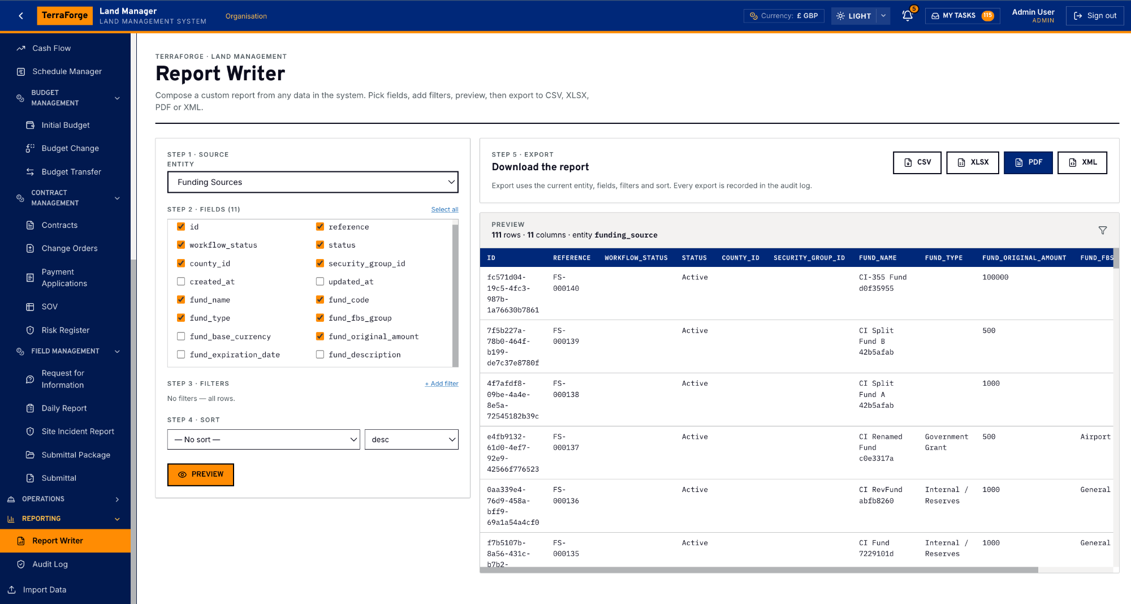This screenshot has height=604, width=1131.
Task: Click the Audit Log shield icon
Action: pos(21,564)
